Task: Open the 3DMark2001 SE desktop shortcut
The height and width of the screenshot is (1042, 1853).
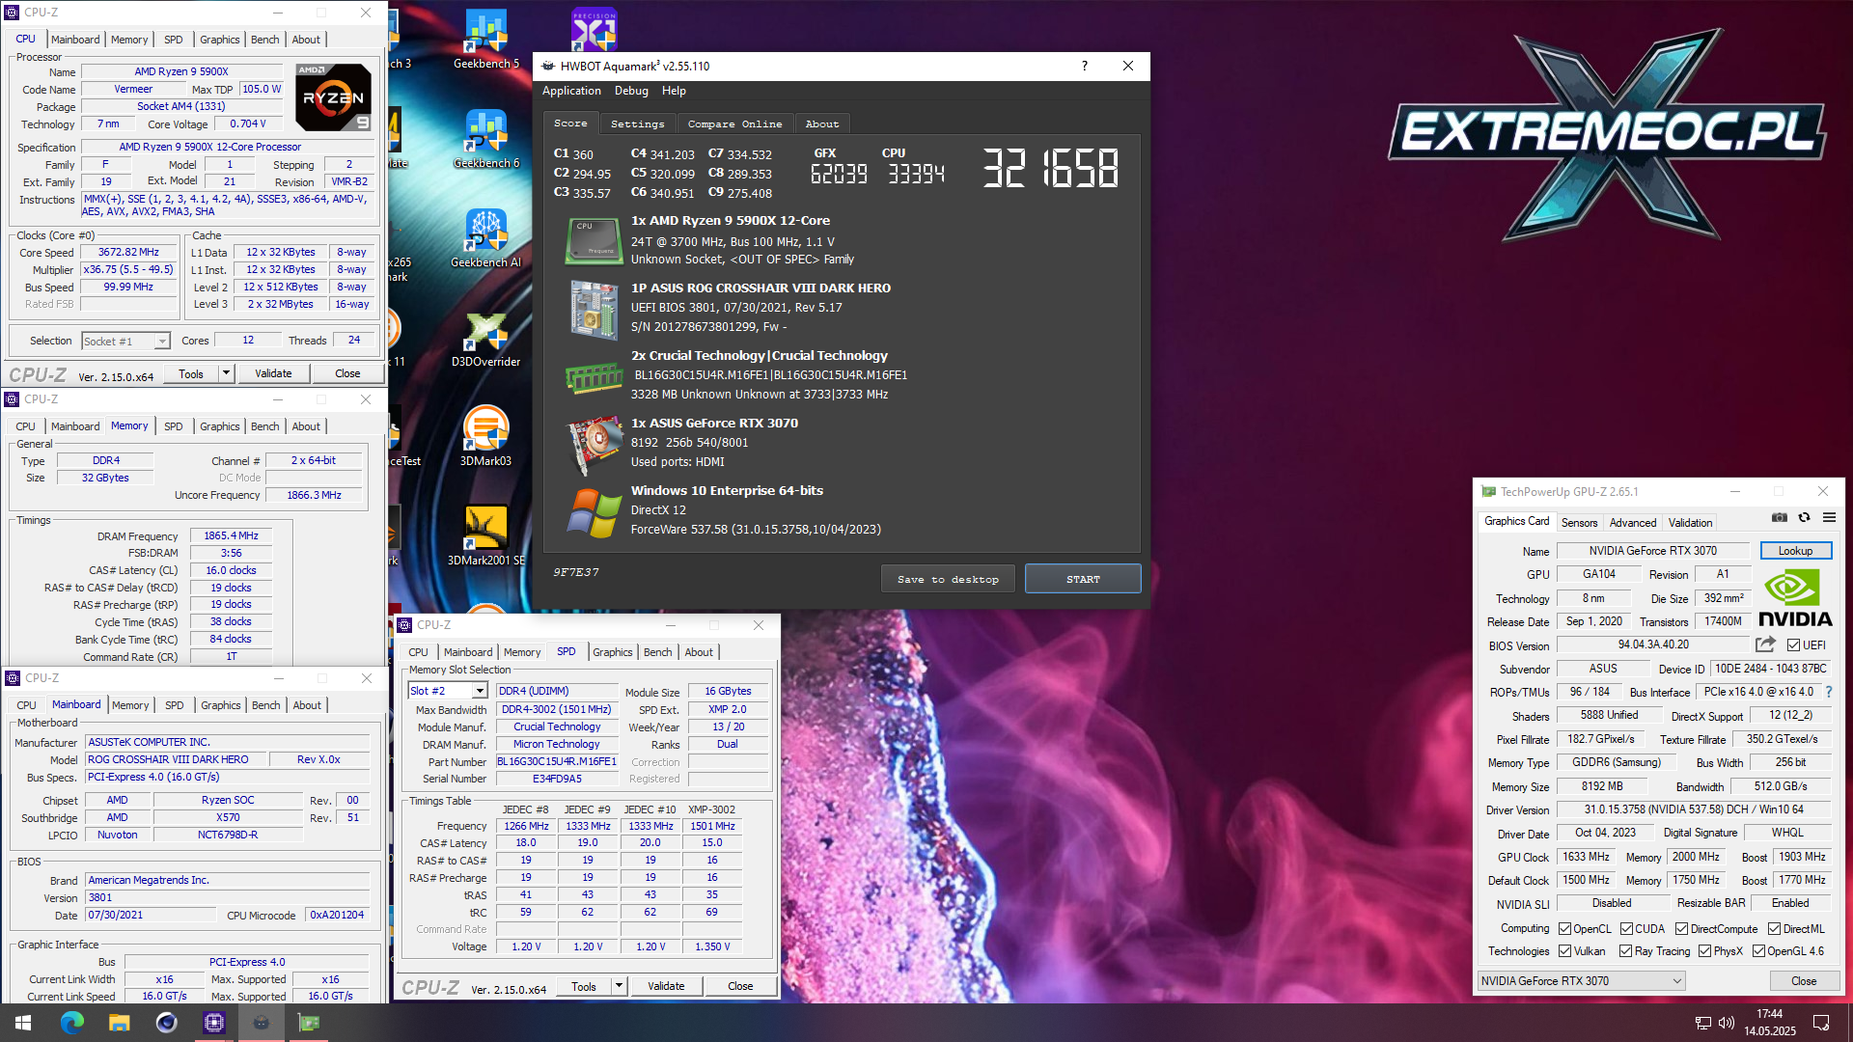Action: [x=485, y=537]
